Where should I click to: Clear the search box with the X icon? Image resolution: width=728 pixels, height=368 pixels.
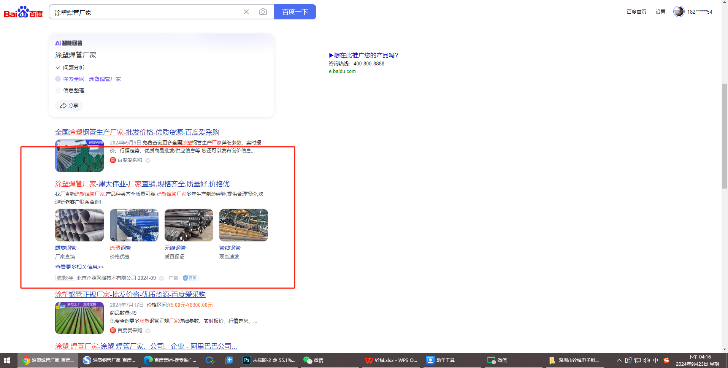click(x=246, y=12)
